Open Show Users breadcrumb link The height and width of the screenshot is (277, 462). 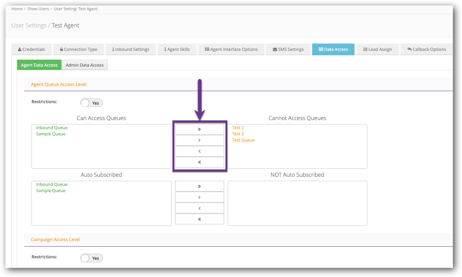point(38,9)
